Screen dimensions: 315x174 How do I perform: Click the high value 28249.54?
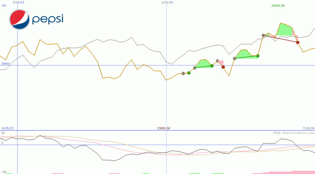click(278, 6)
